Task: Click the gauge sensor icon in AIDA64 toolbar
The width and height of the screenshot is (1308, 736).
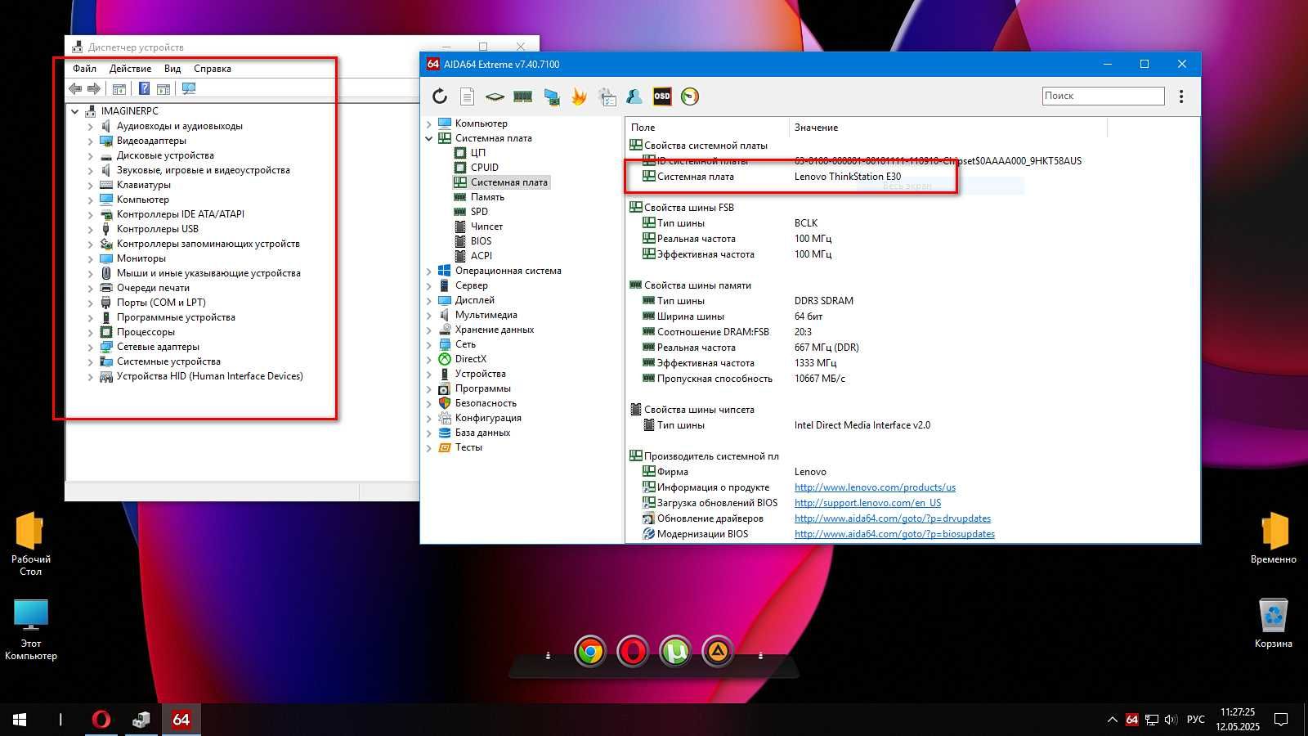Action: 690,96
